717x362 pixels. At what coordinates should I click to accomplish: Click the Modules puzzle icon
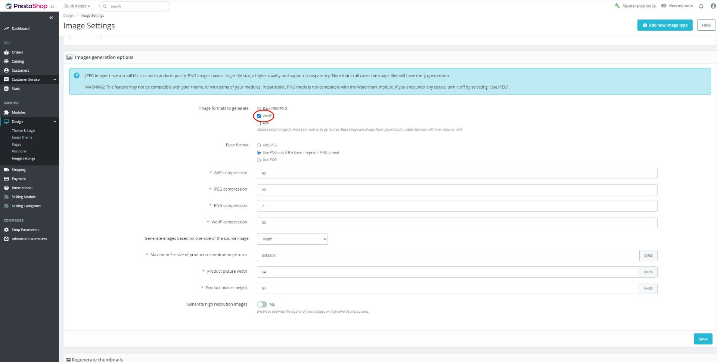[x=6, y=112]
